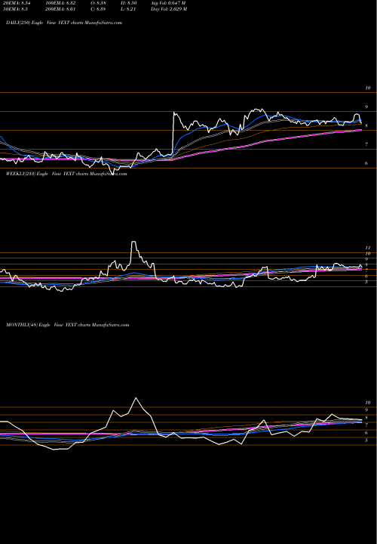Click the 9 price label on the daily chart
The height and width of the screenshot is (544, 377).
(x=366, y=107)
